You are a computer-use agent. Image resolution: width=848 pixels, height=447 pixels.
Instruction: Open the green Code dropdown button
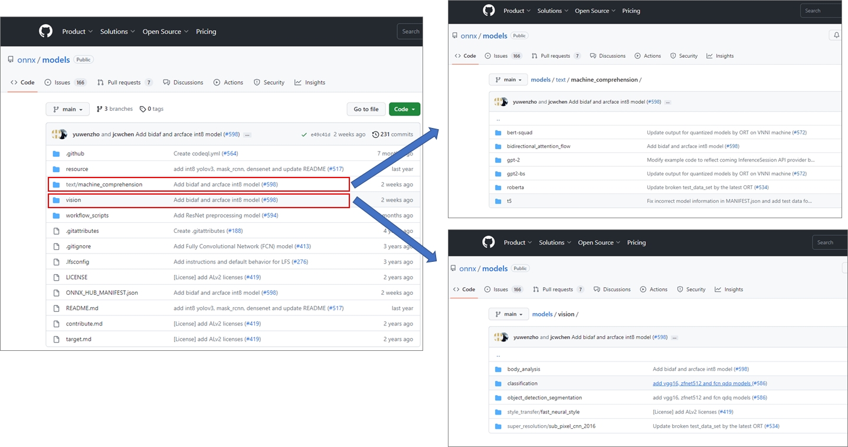click(x=404, y=109)
